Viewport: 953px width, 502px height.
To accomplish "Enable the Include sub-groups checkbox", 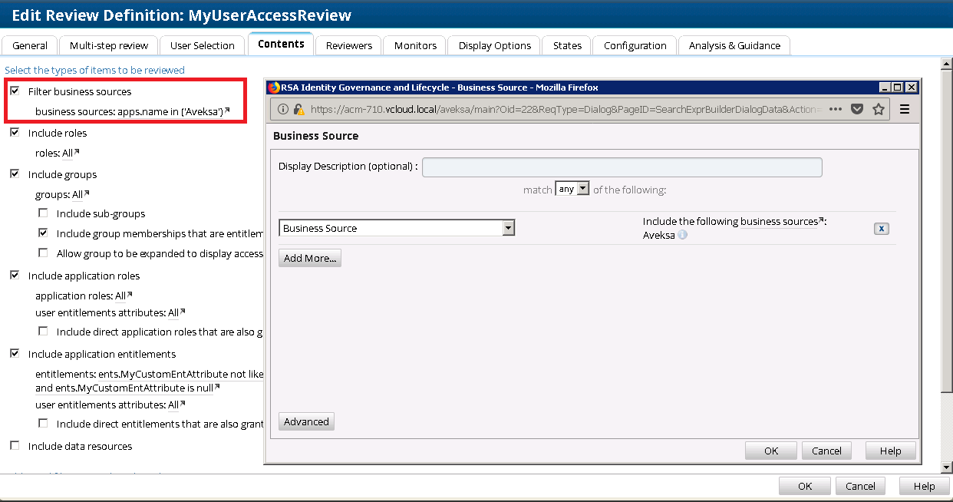I will point(43,213).
